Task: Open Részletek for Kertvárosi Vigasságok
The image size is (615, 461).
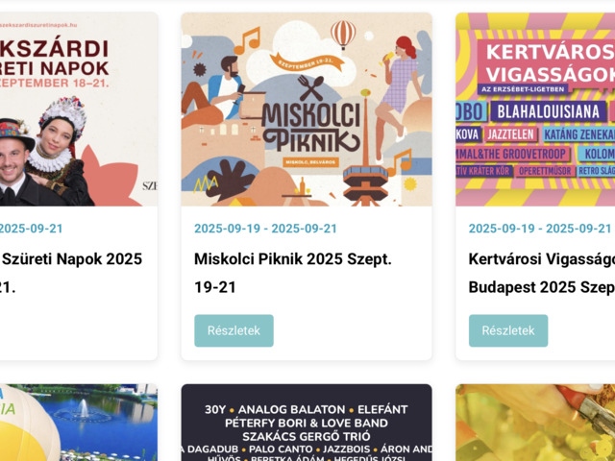Action: pyautogui.click(x=508, y=330)
